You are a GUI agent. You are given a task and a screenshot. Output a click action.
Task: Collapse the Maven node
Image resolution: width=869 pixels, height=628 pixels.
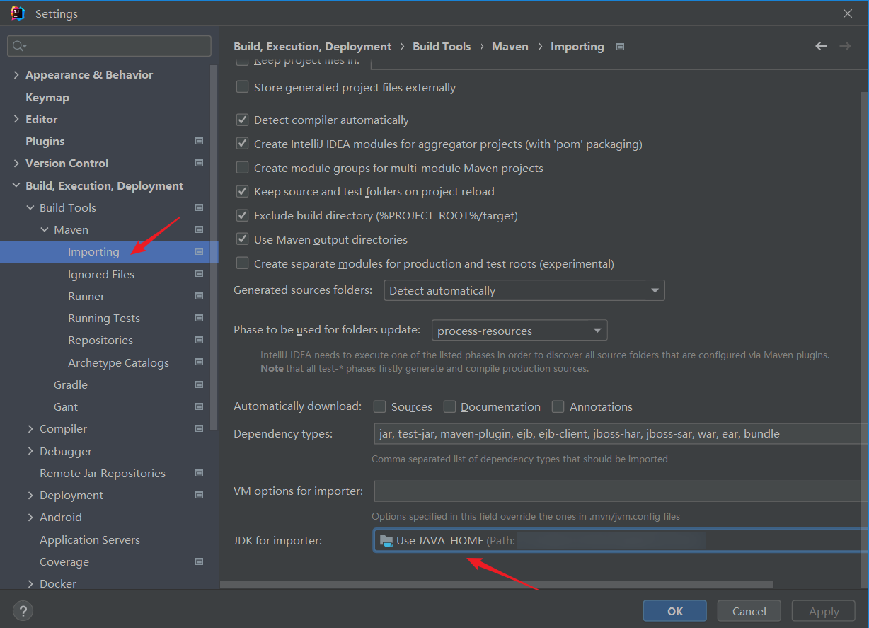click(x=45, y=229)
